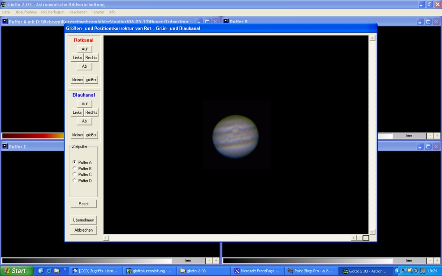Viewport: 442px width, 276px height.
Task: Move the Rotkanal up with Auf
Action: pyautogui.click(x=84, y=49)
